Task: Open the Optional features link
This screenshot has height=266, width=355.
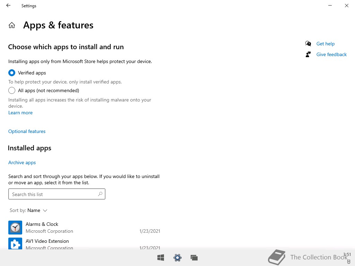Action: pyautogui.click(x=27, y=131)
